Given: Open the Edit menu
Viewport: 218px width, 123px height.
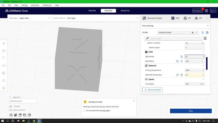Looking at the screenshot, I should tap(9, 5).
